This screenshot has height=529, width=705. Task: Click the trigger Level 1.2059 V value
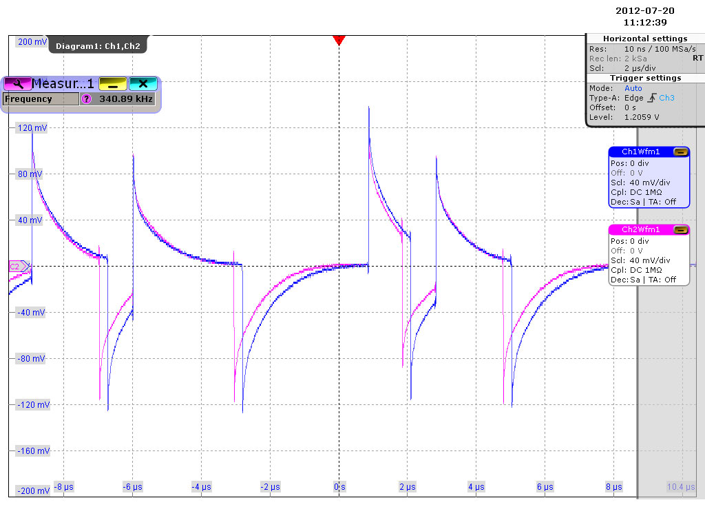(641, 117)
